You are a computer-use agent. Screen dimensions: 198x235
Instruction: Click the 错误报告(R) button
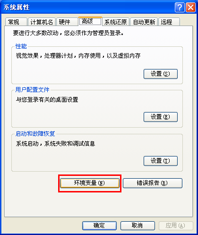pos(153,183)
